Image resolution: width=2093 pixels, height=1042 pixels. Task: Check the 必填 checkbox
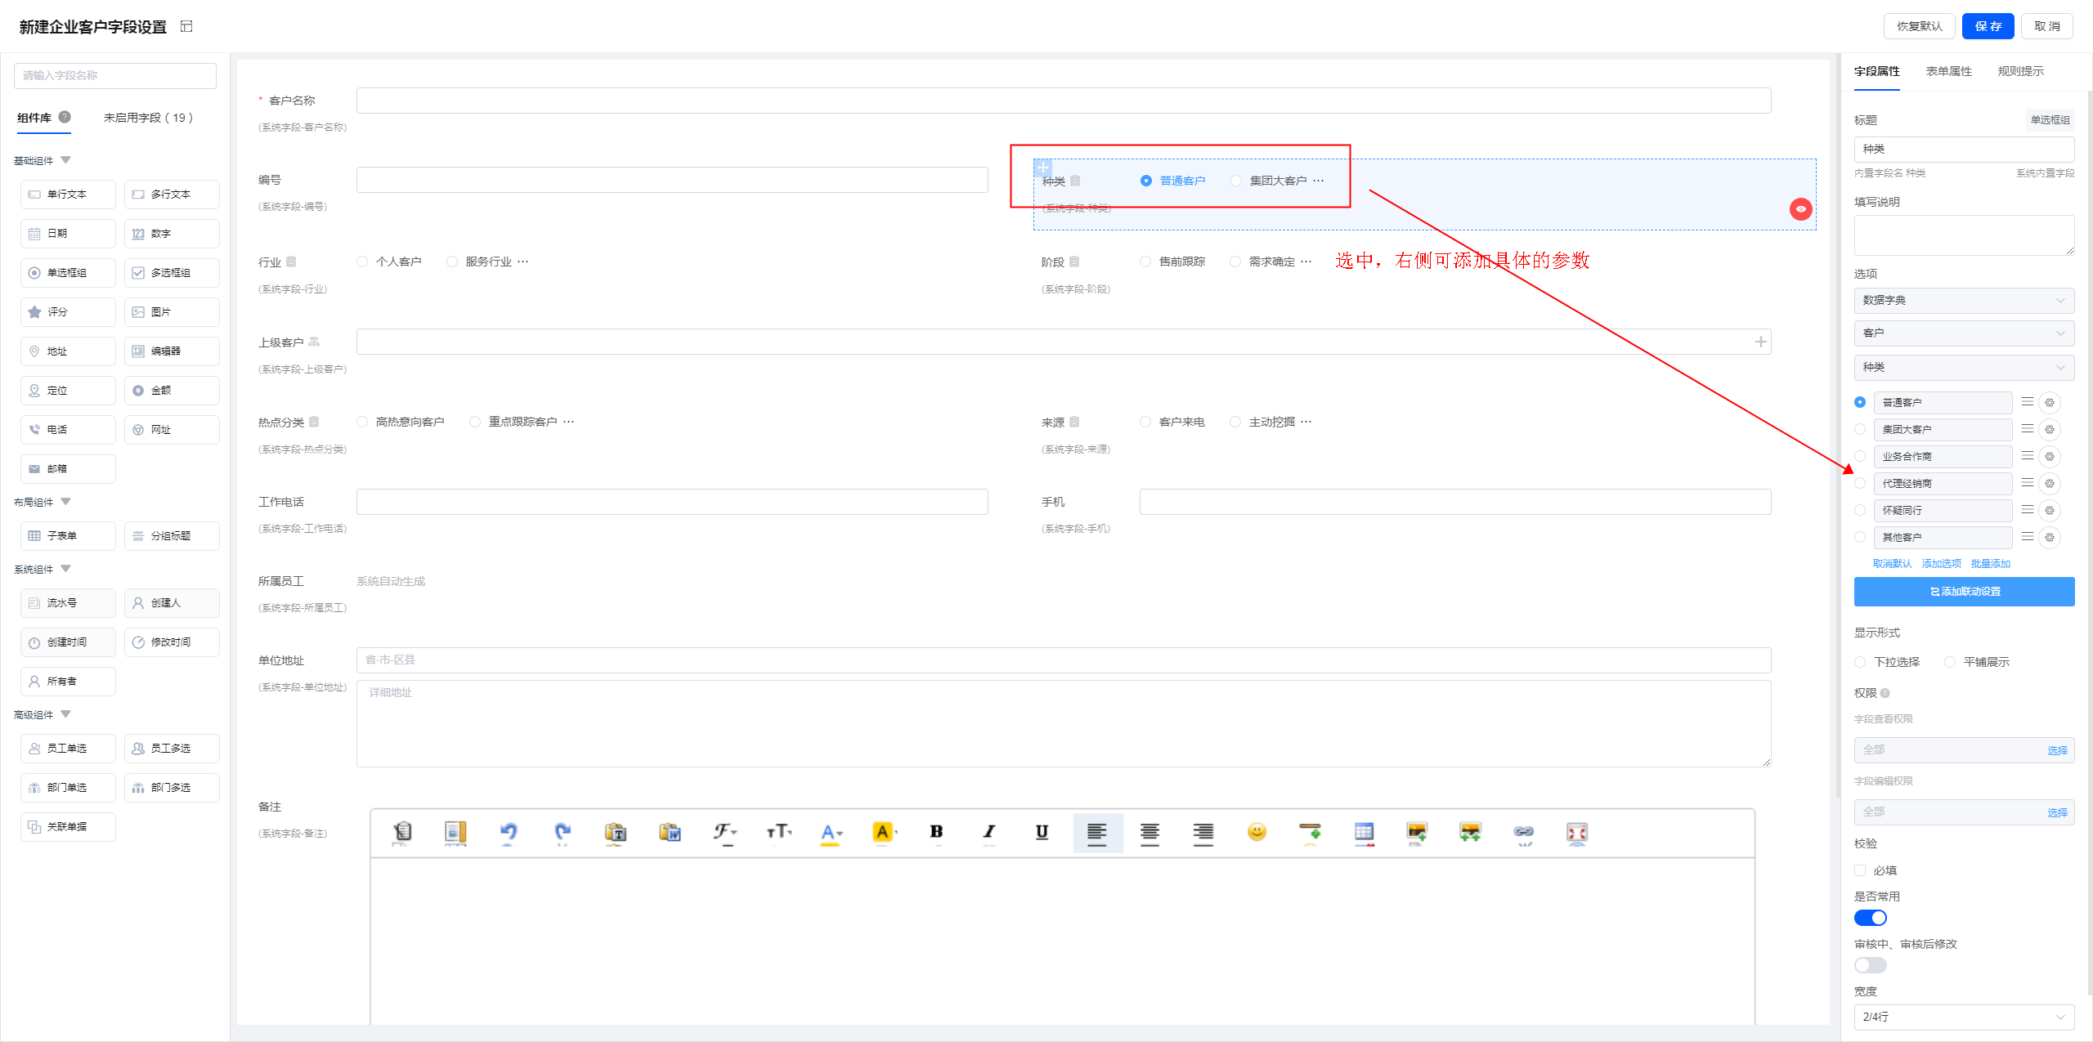(x=1860, y=870)
